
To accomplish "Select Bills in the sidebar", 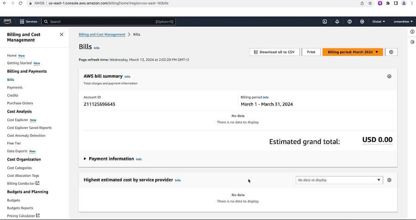I will (x=11, y=80).
